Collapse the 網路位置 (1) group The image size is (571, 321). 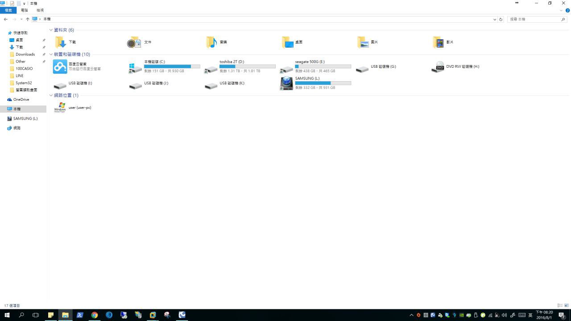coord(51,95)
